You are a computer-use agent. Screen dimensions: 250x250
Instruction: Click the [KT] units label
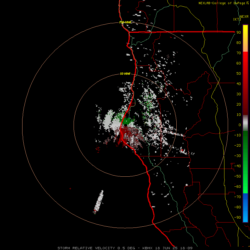[x=237, y=19]
